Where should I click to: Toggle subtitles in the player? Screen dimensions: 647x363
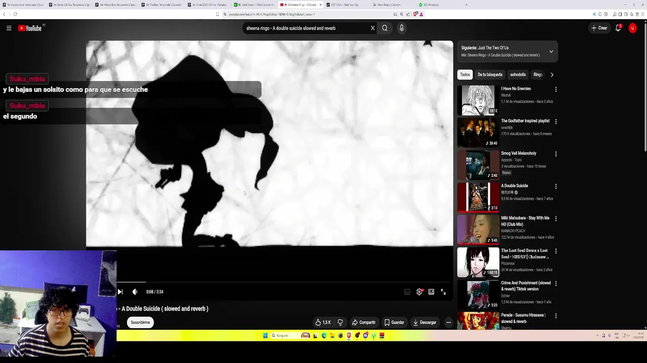click(407, 292)
